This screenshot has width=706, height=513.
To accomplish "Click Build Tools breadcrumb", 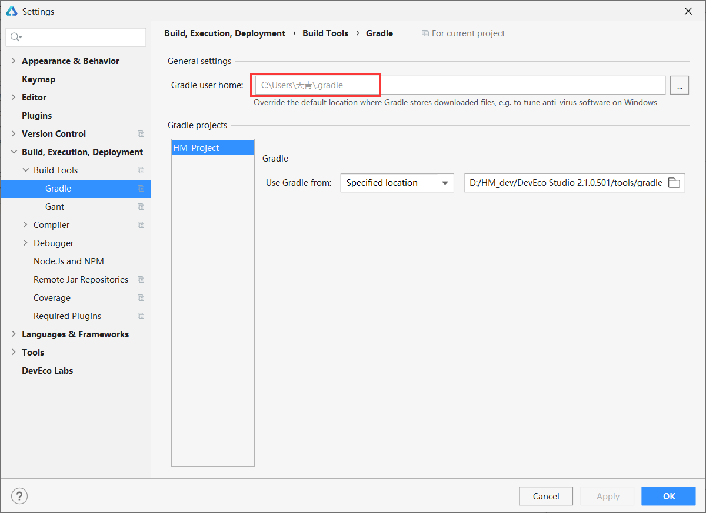I will point(325,33).
